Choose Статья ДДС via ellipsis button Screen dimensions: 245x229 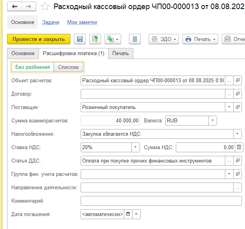click(x=229, y=161)
